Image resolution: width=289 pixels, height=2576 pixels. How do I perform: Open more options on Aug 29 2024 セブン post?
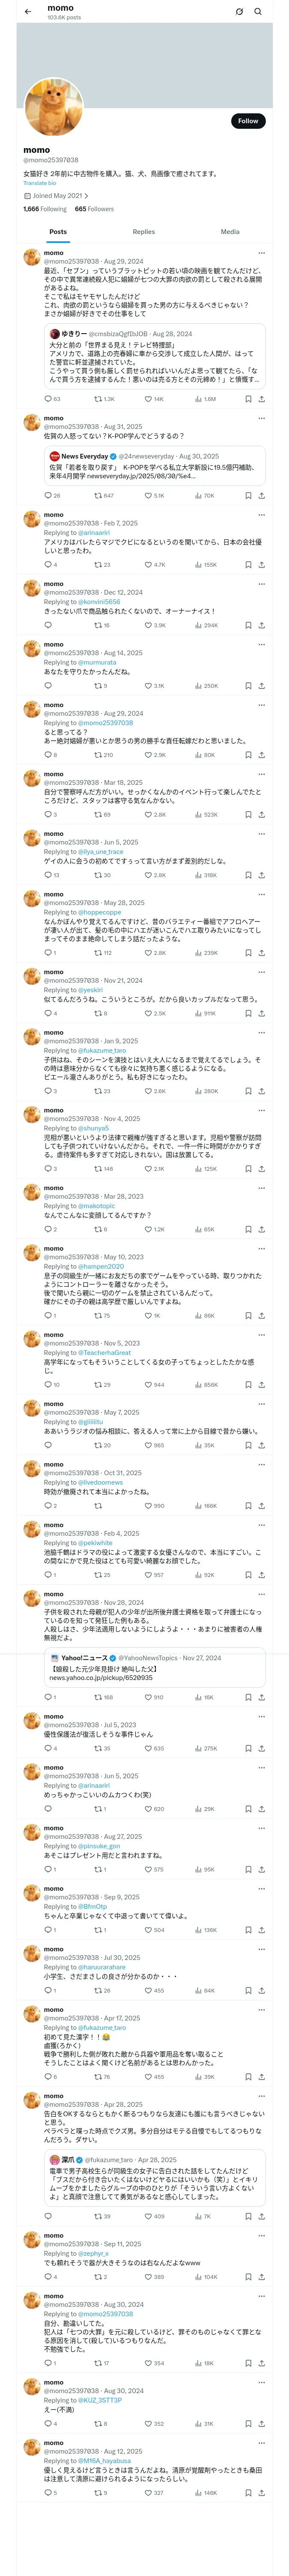(261, 253)
